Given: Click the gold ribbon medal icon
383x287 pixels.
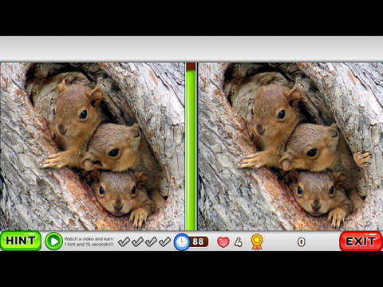Looking at the screenshot, I should pos(257,242).
